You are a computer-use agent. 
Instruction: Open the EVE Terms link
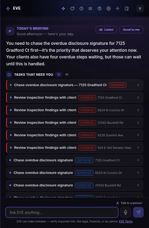[x=126, y=221]
